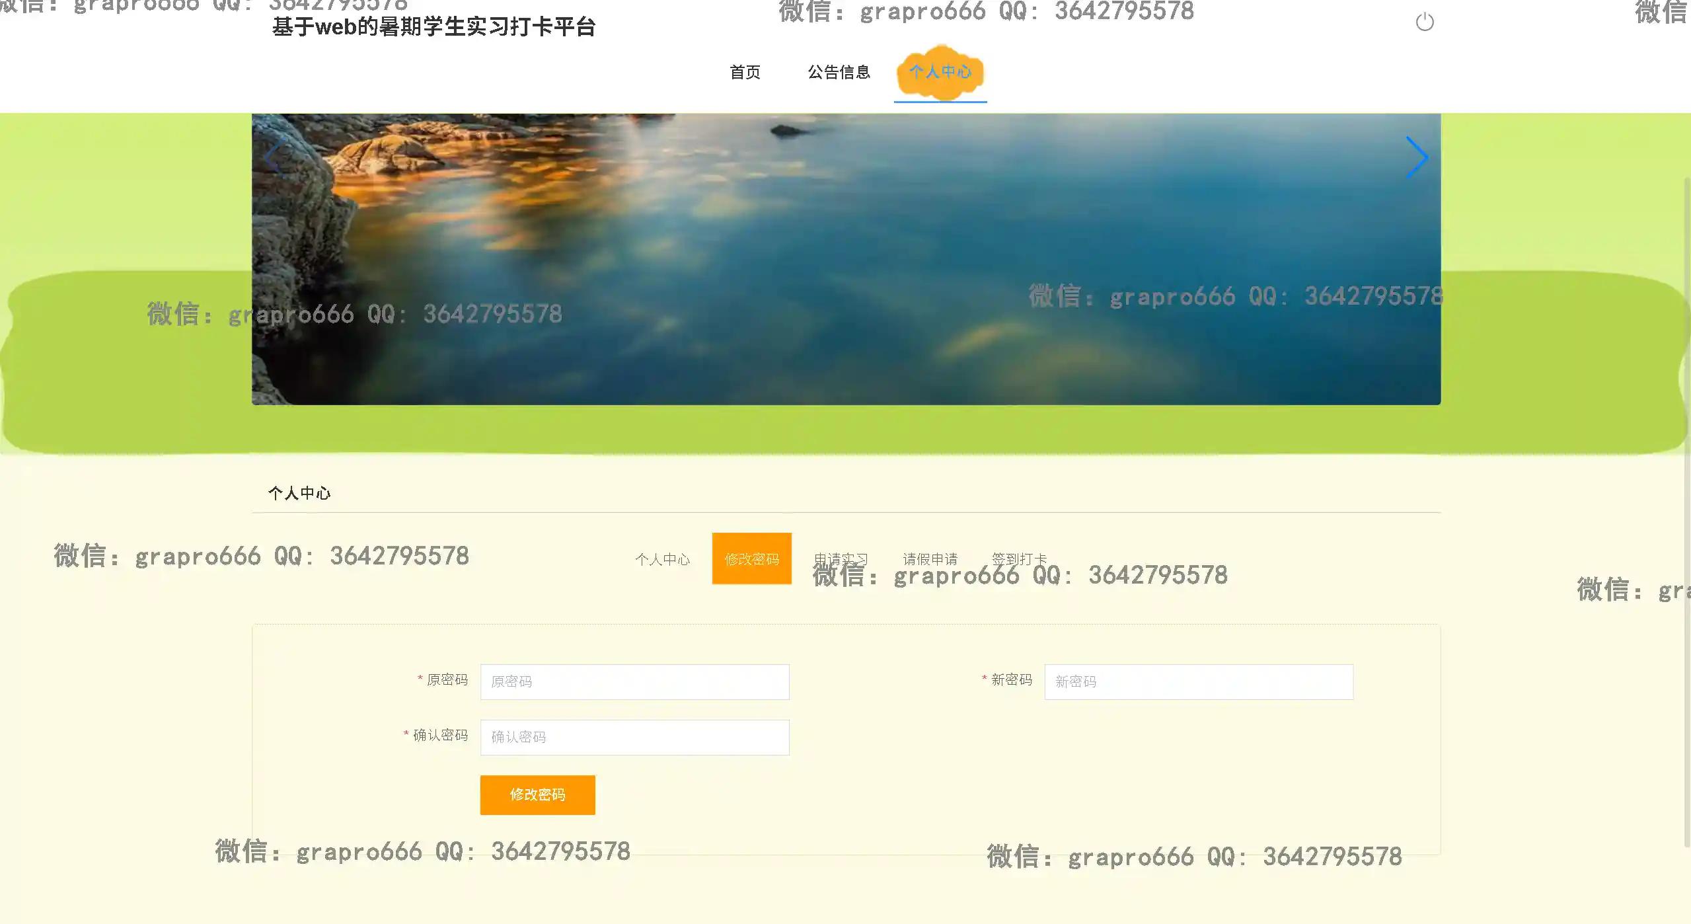Switch to the 请假申请 tab
The width and height of the screenshot is (1691, 924).
pyautogui.click(x=930, y=559)
